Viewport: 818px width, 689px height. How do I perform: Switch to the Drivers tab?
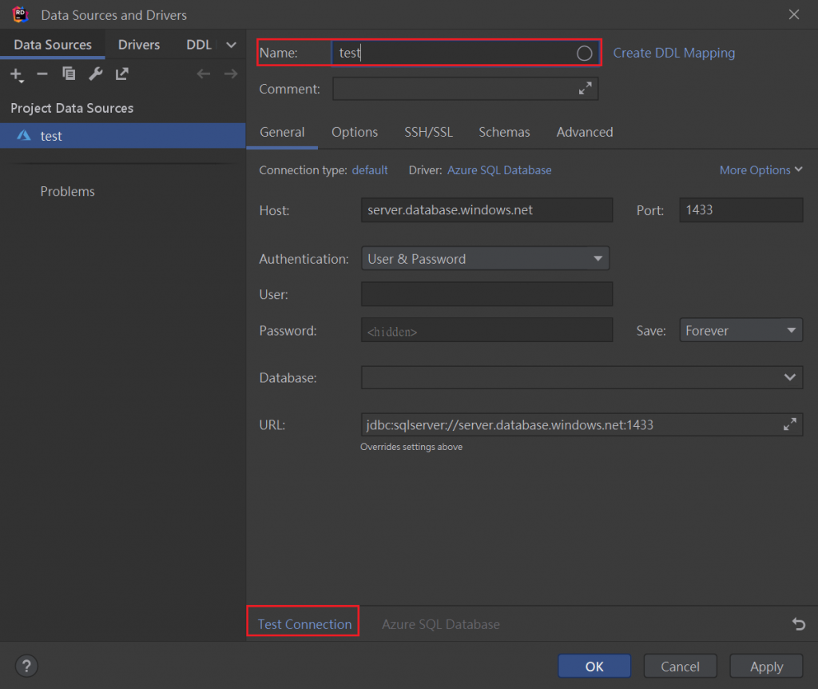point(139,45)
